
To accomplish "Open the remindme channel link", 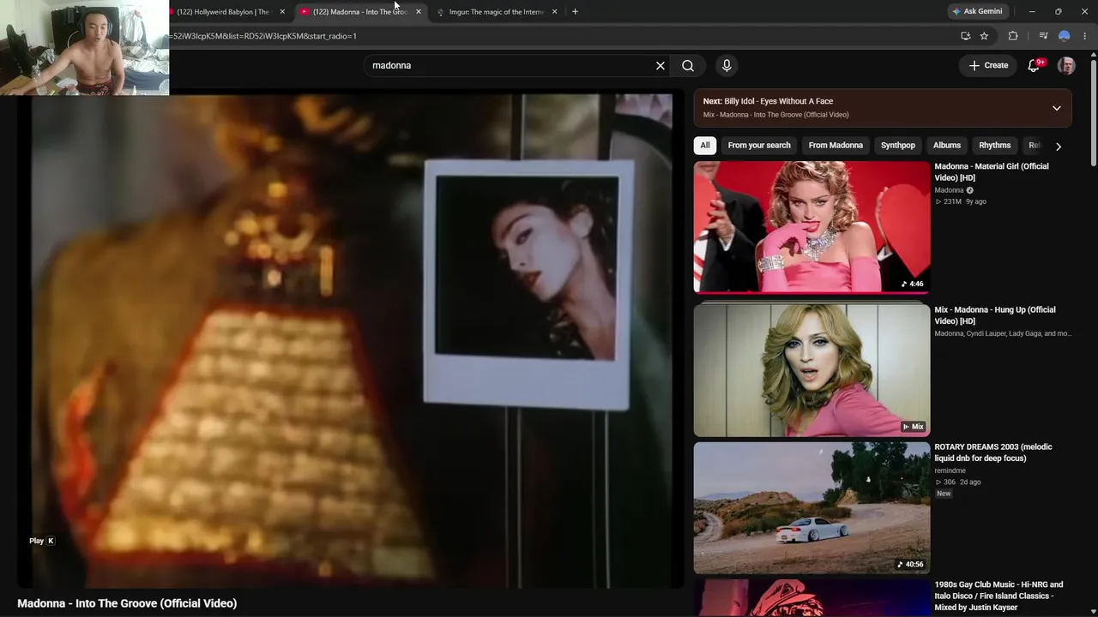I will pos(950,470).
